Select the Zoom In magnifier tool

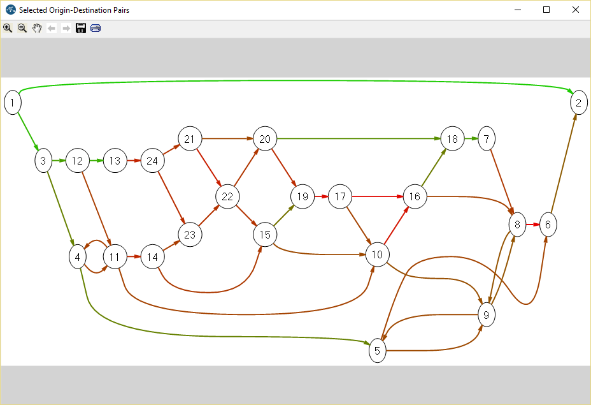(x=8, y=28)
